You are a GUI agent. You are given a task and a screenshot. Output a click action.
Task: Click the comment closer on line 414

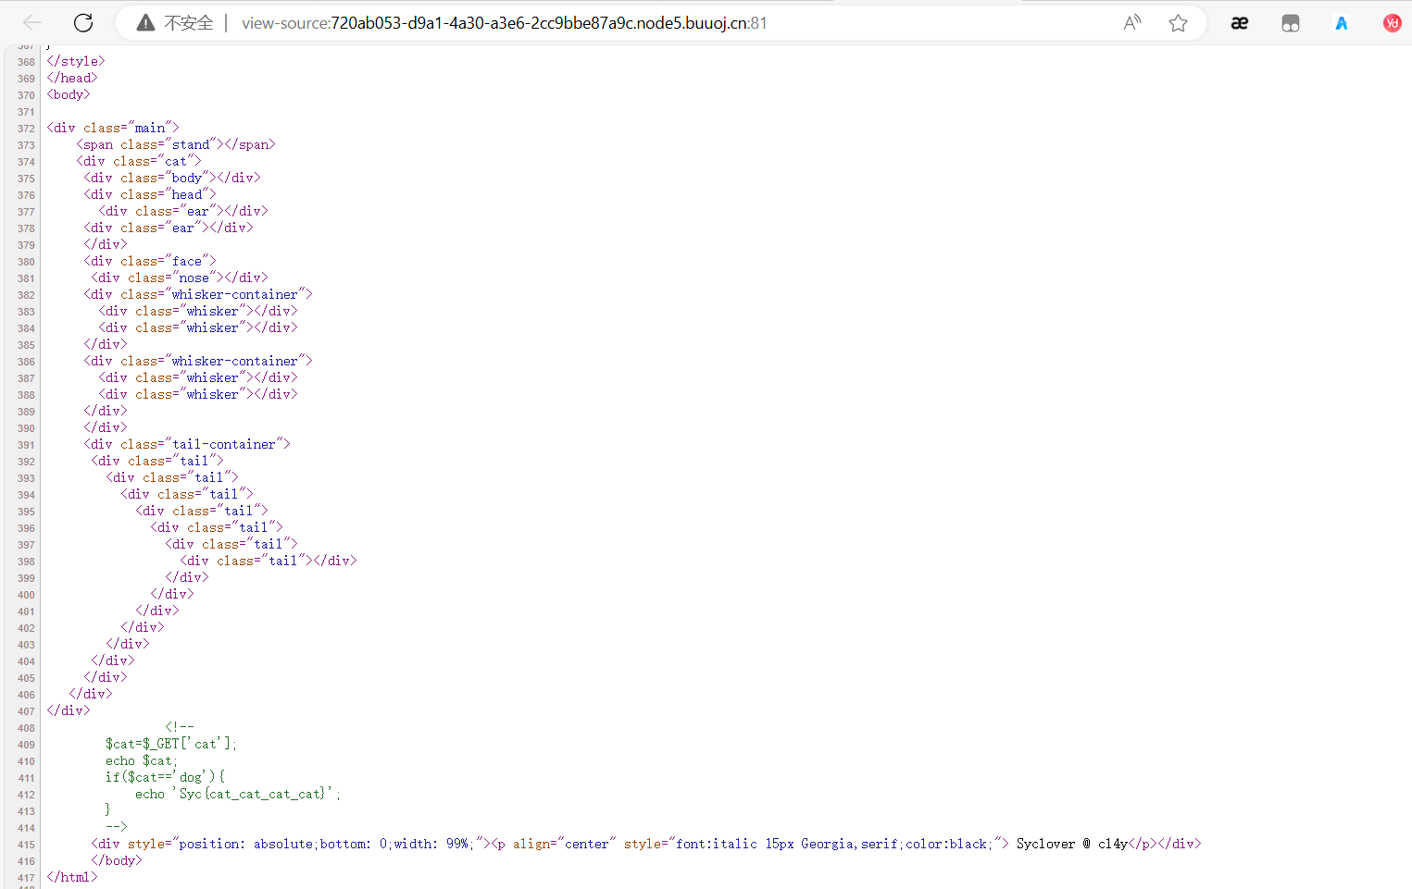click(117, 828)
